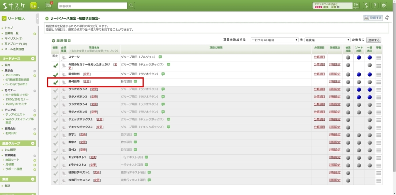
Task: Enable use checkmark for ラジオボタン2 row
Action: pos(55,90)
